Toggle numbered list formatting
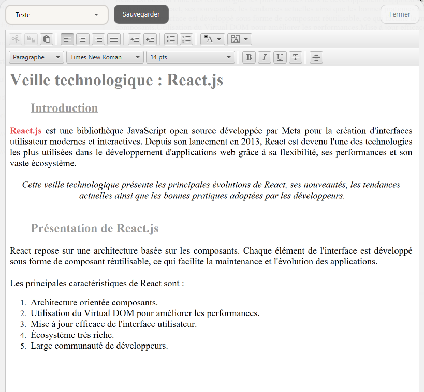 click(186, 39)
